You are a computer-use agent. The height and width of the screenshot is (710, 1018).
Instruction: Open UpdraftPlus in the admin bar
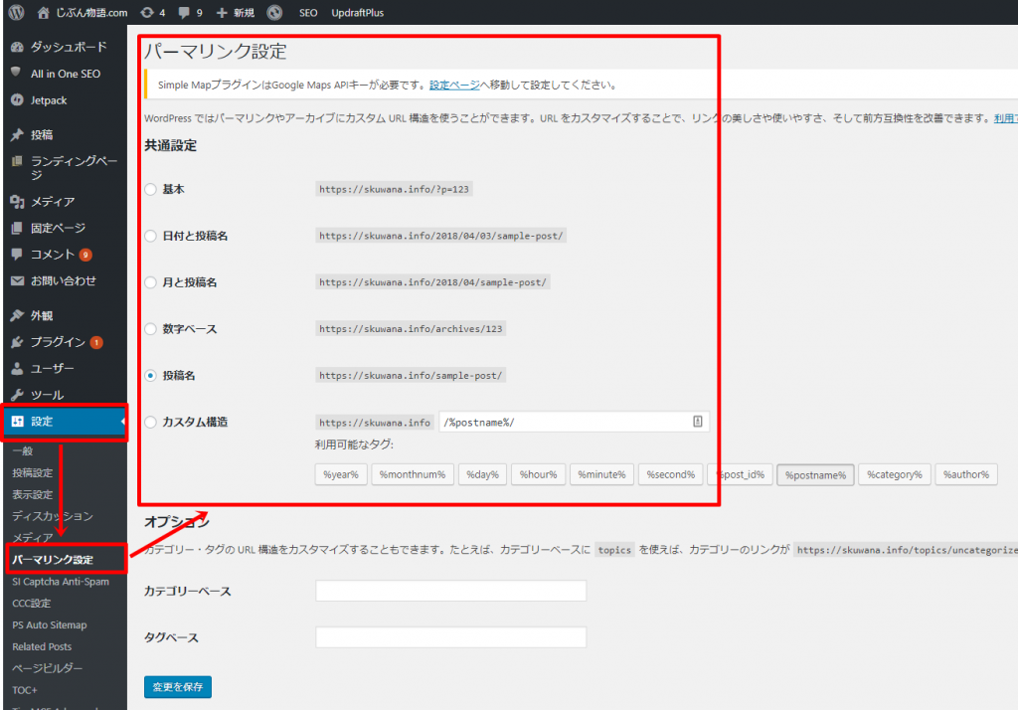tap(357, 12)
